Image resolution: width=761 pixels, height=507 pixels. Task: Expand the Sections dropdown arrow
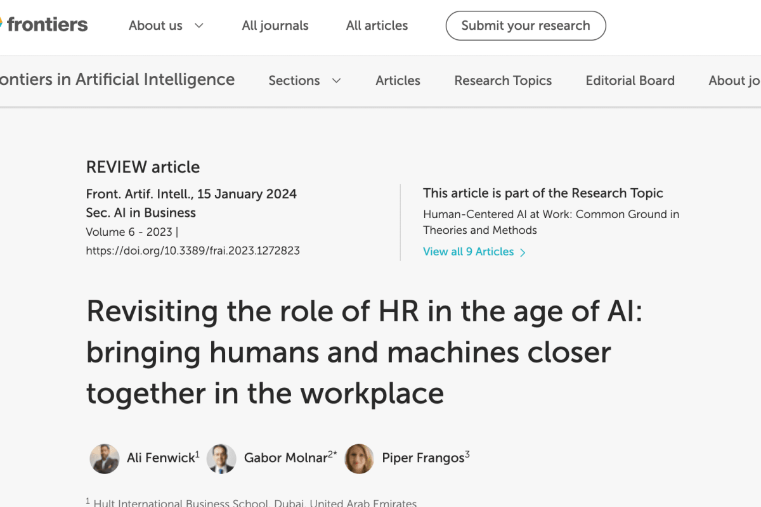click(337, 80)
